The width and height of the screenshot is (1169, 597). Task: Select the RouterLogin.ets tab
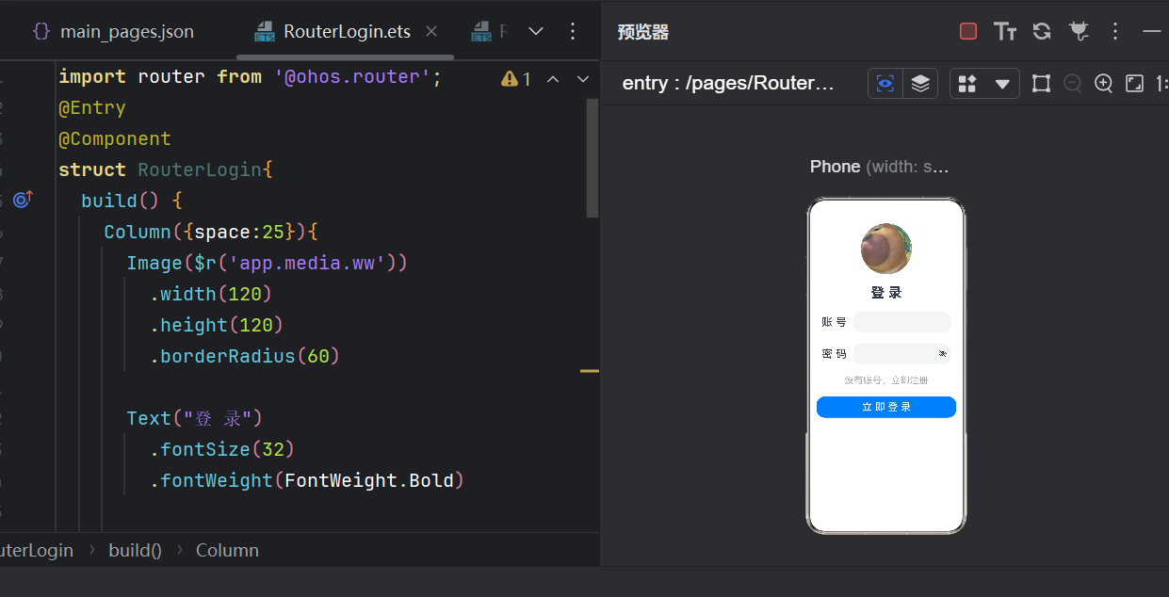pos(333,31)
